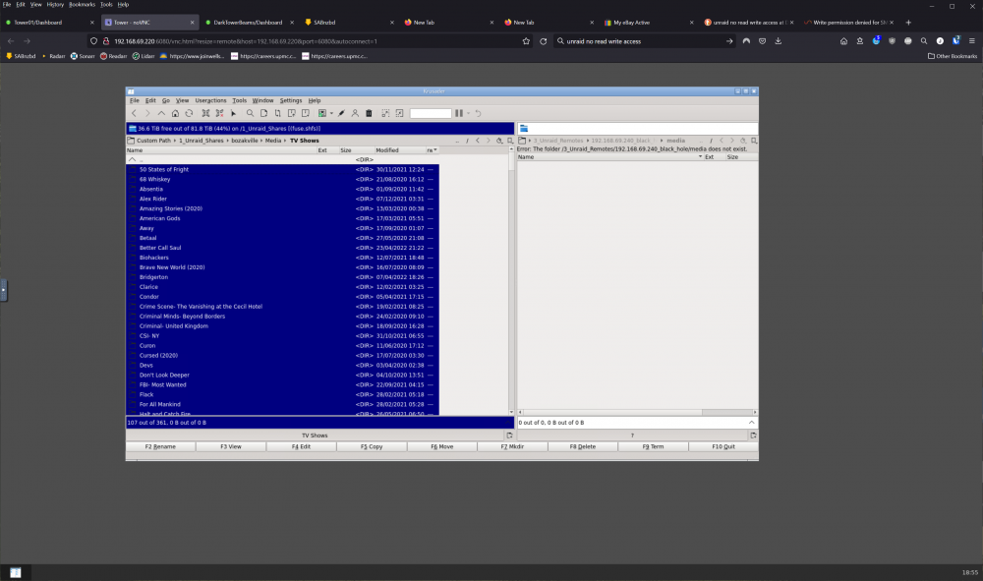Go up one directory with the up arrow

[x=161, y=113]
